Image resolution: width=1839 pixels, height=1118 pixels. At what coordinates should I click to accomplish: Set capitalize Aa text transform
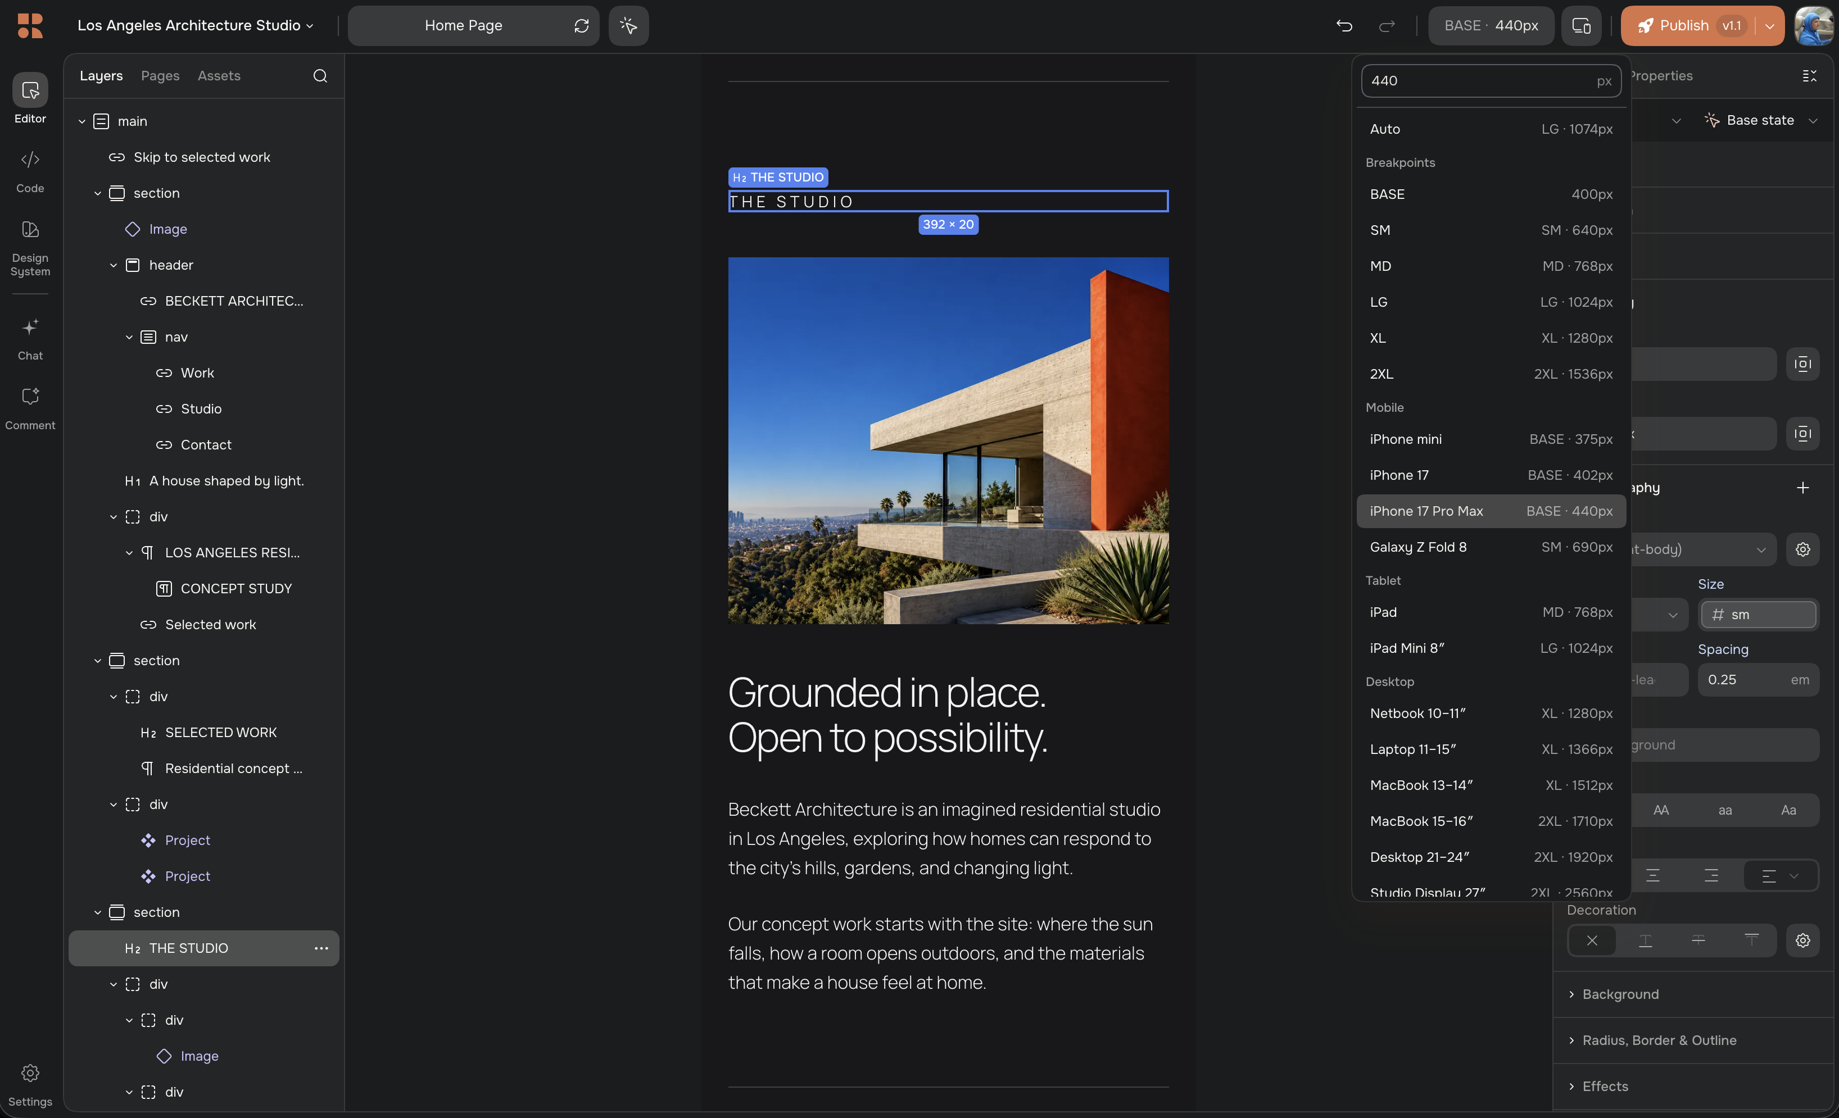tap(1788, 810)
